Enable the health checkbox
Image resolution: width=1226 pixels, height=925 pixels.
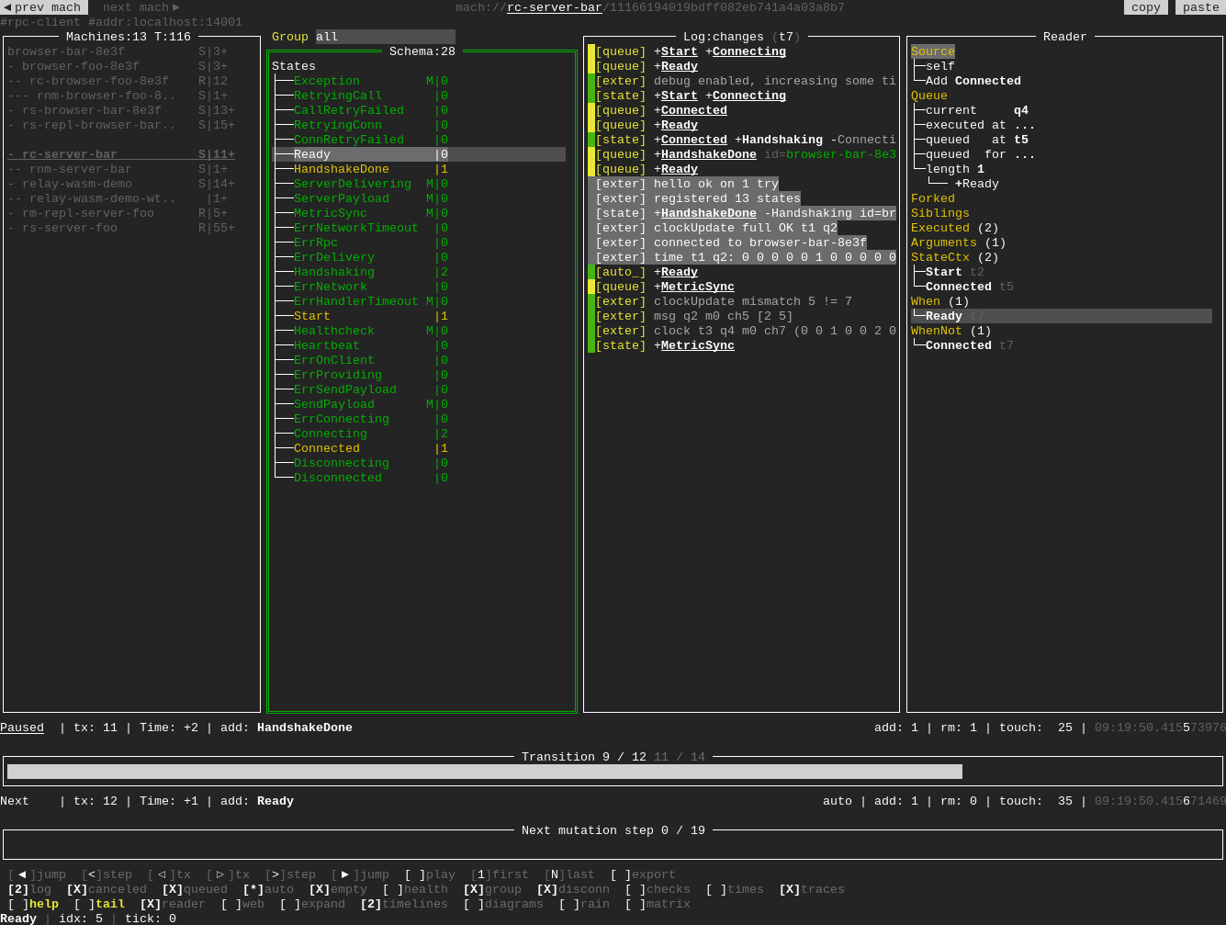pos(414,889)
